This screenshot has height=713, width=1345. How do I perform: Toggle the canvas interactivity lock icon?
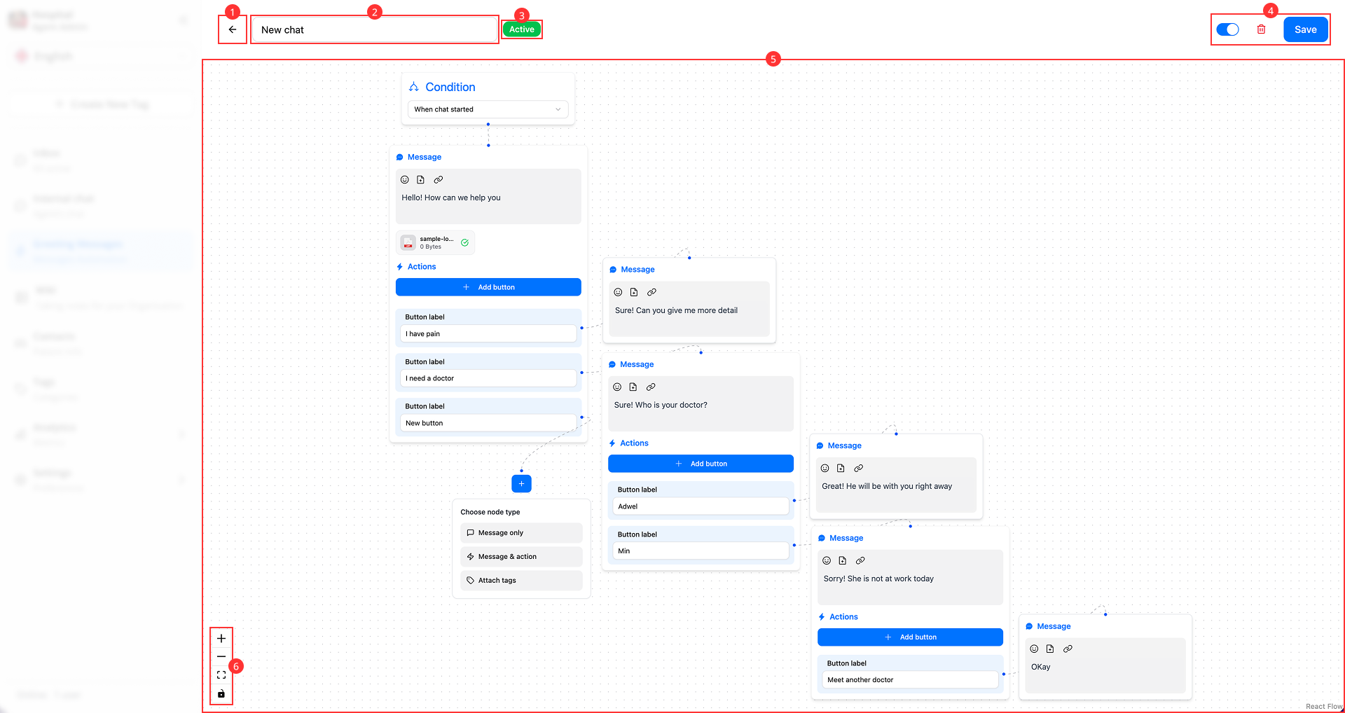coord(221,693)
